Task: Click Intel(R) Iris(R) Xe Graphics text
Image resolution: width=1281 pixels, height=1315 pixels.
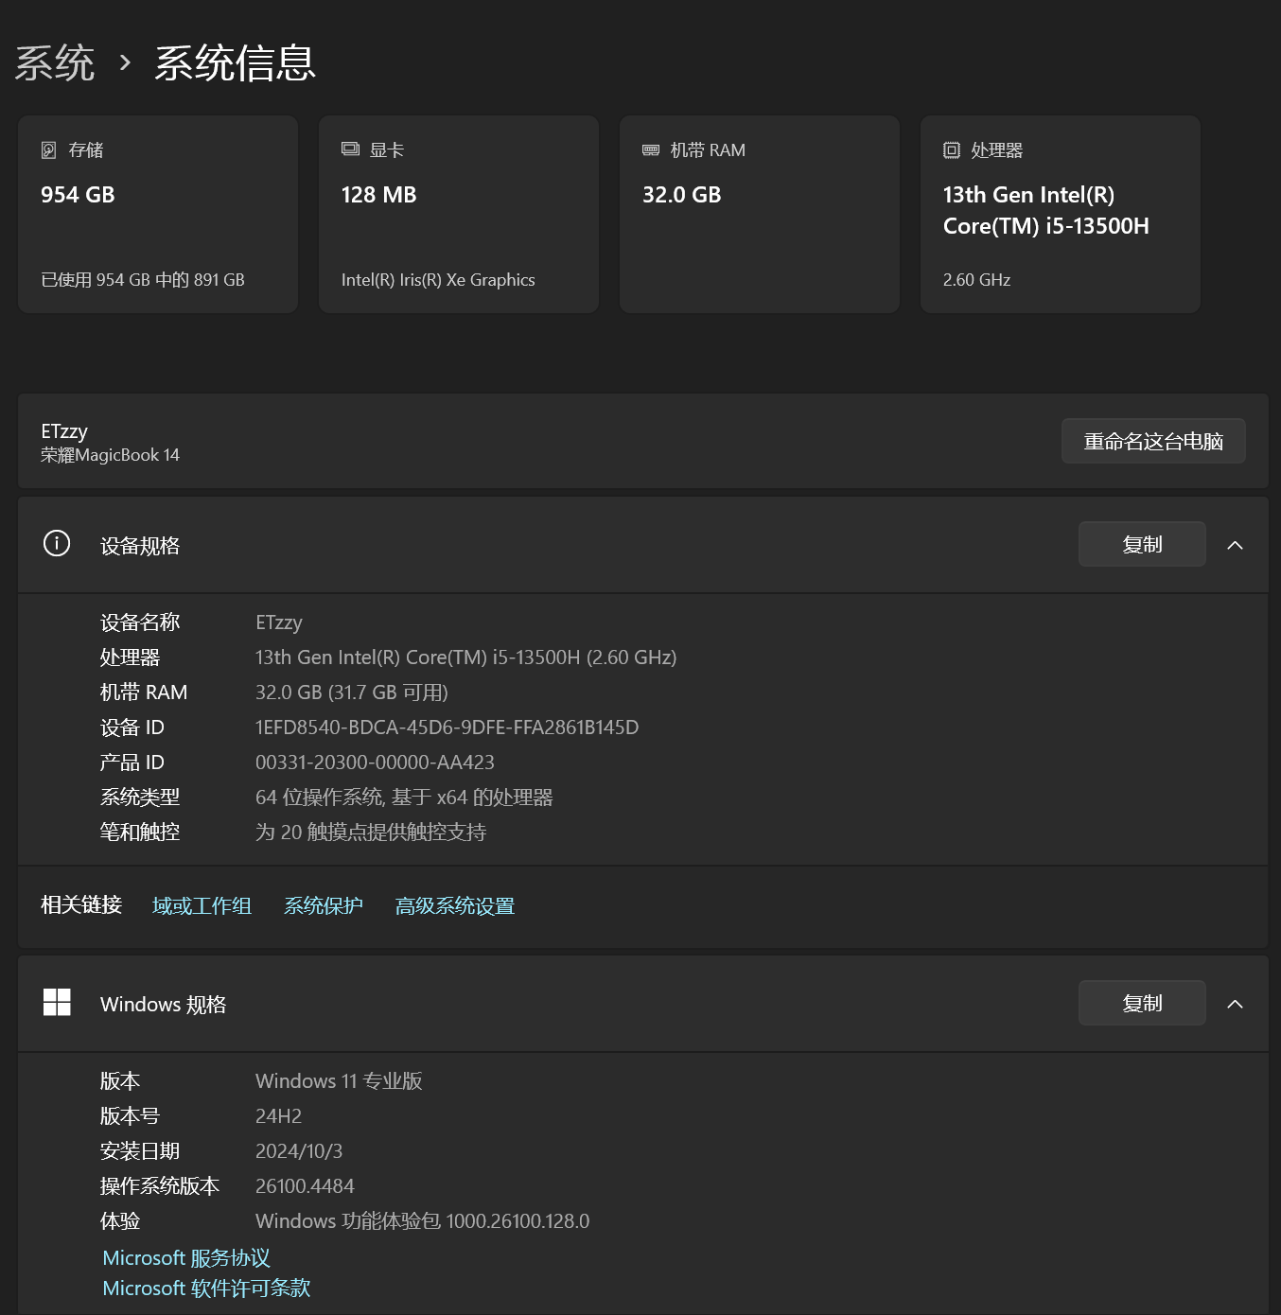Action: point(438,280)
